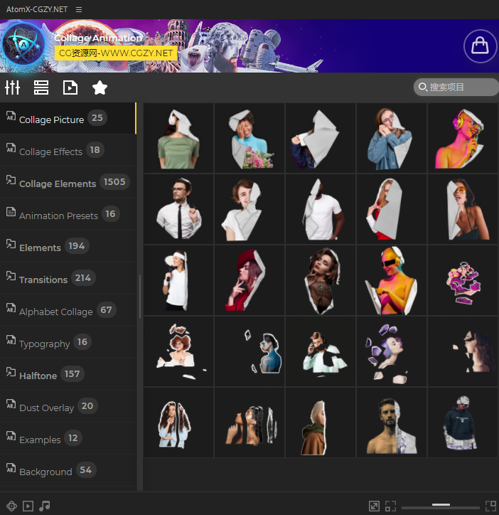Toggle the preview play icon in bottom bar
The image size is (499, 515).
click(28, 506)
